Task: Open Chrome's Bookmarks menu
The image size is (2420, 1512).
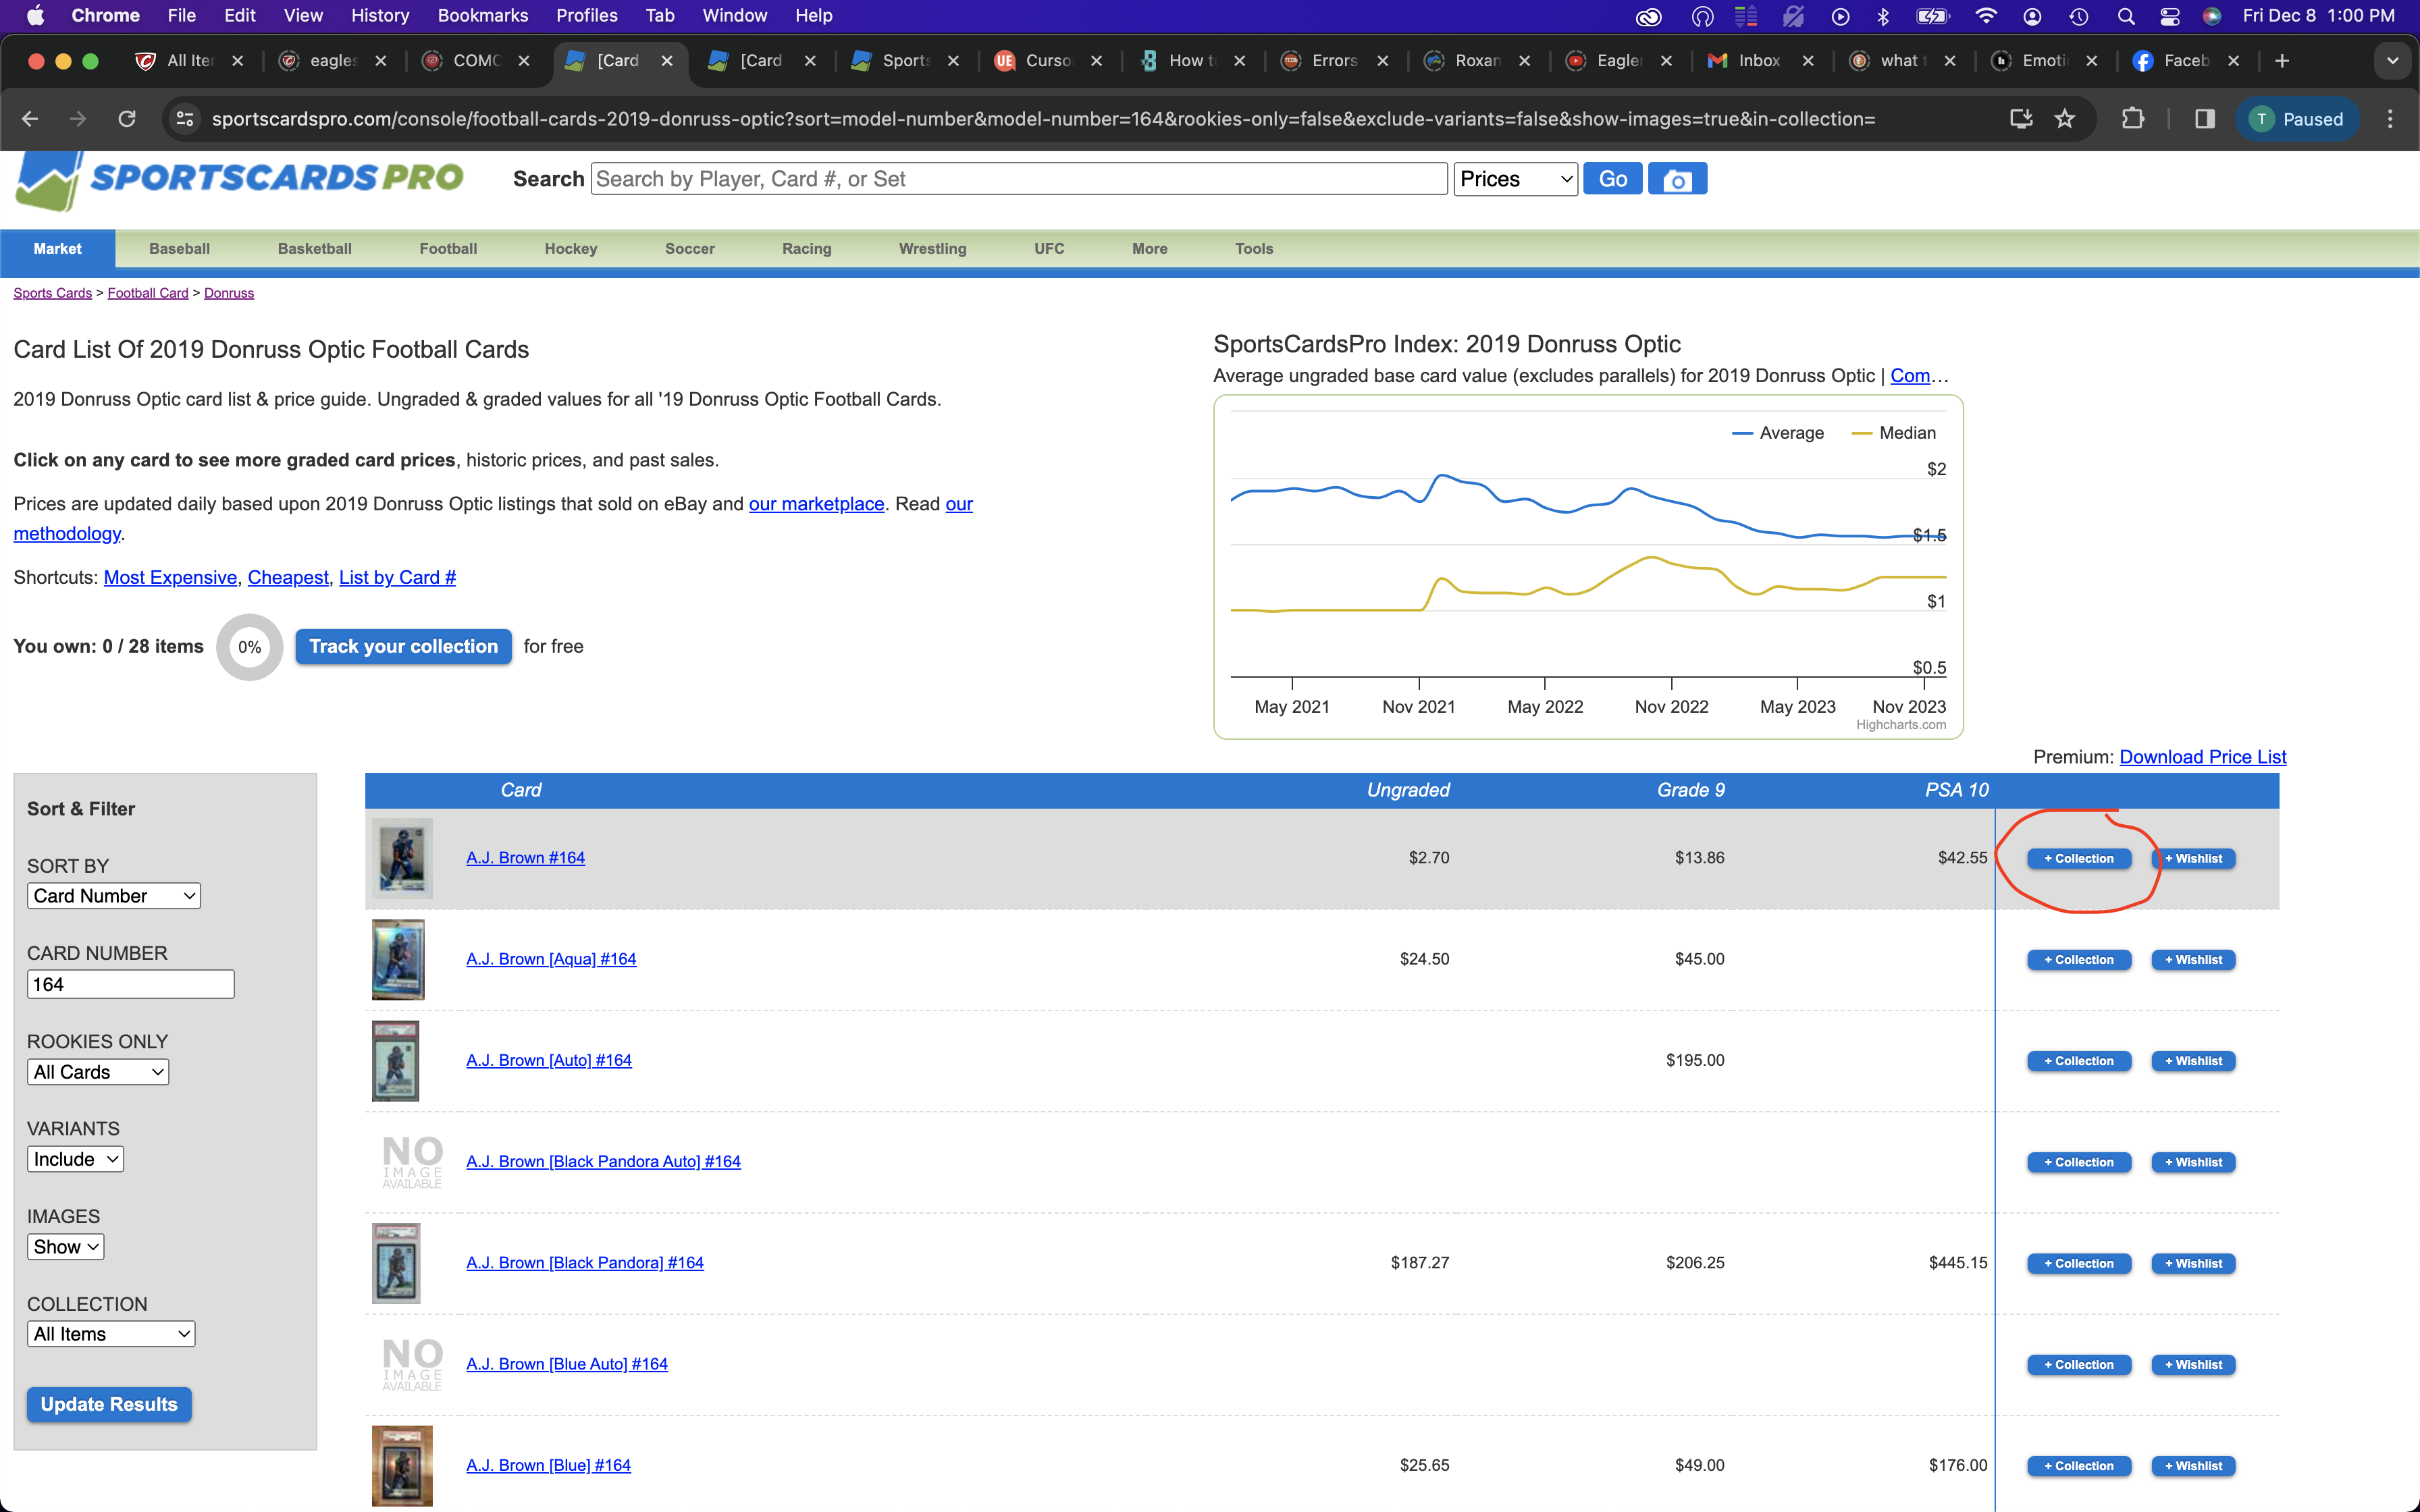Action: (482, 15)
